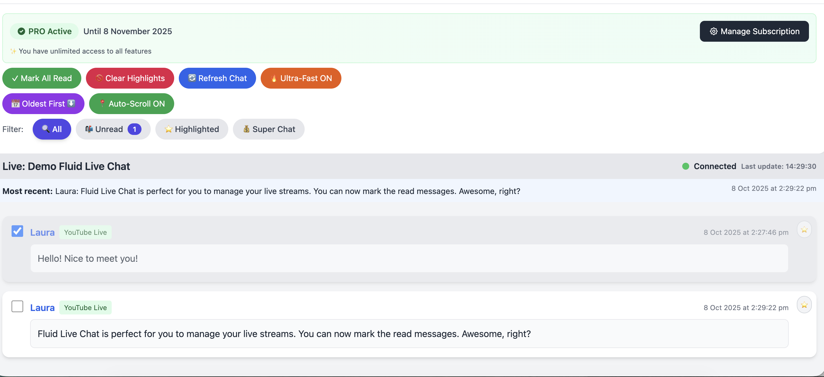Click the green Connected status dot
824x377 pixels.
click(x=685, y=166)
